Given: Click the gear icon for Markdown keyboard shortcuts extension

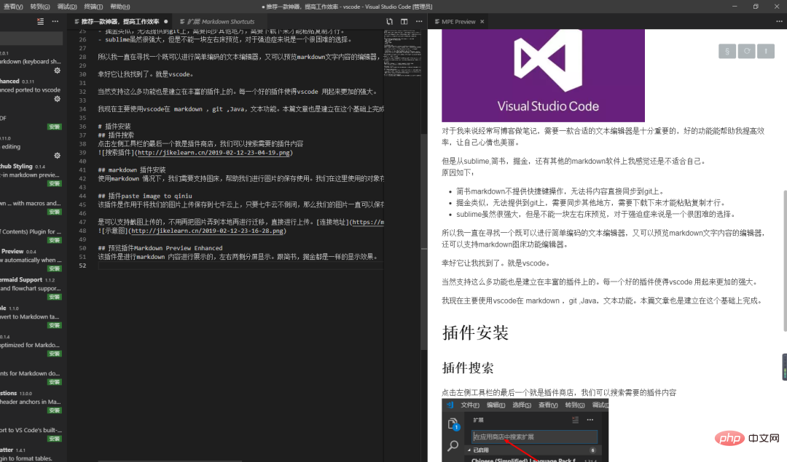Looking at the screenshot, I should point(57,71).
